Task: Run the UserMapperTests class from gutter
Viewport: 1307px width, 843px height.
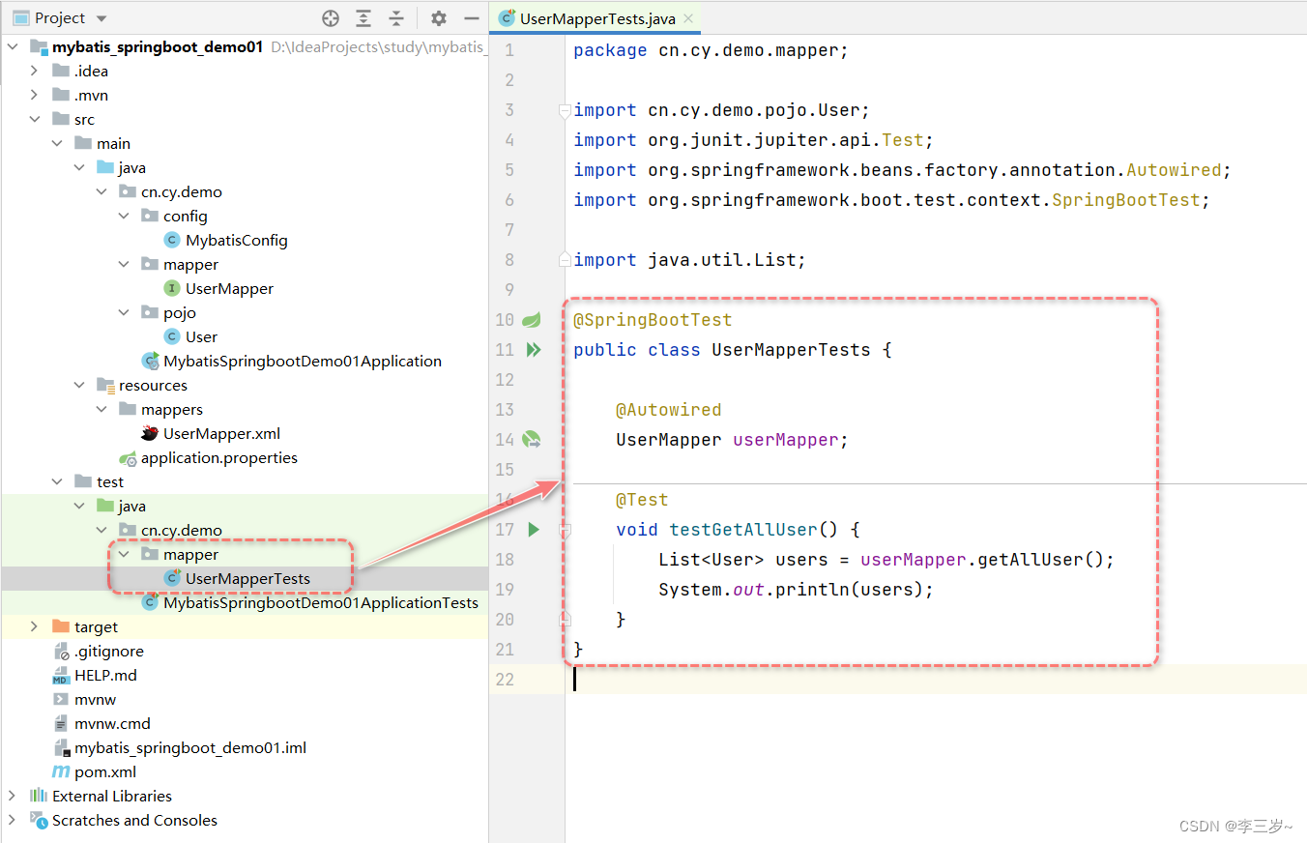Action: pyautogui.click(x=533, y=350)
